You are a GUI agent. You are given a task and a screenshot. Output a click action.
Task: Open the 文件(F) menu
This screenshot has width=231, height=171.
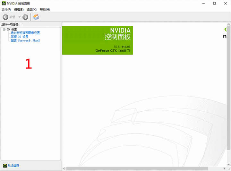[x=6, y=10]
